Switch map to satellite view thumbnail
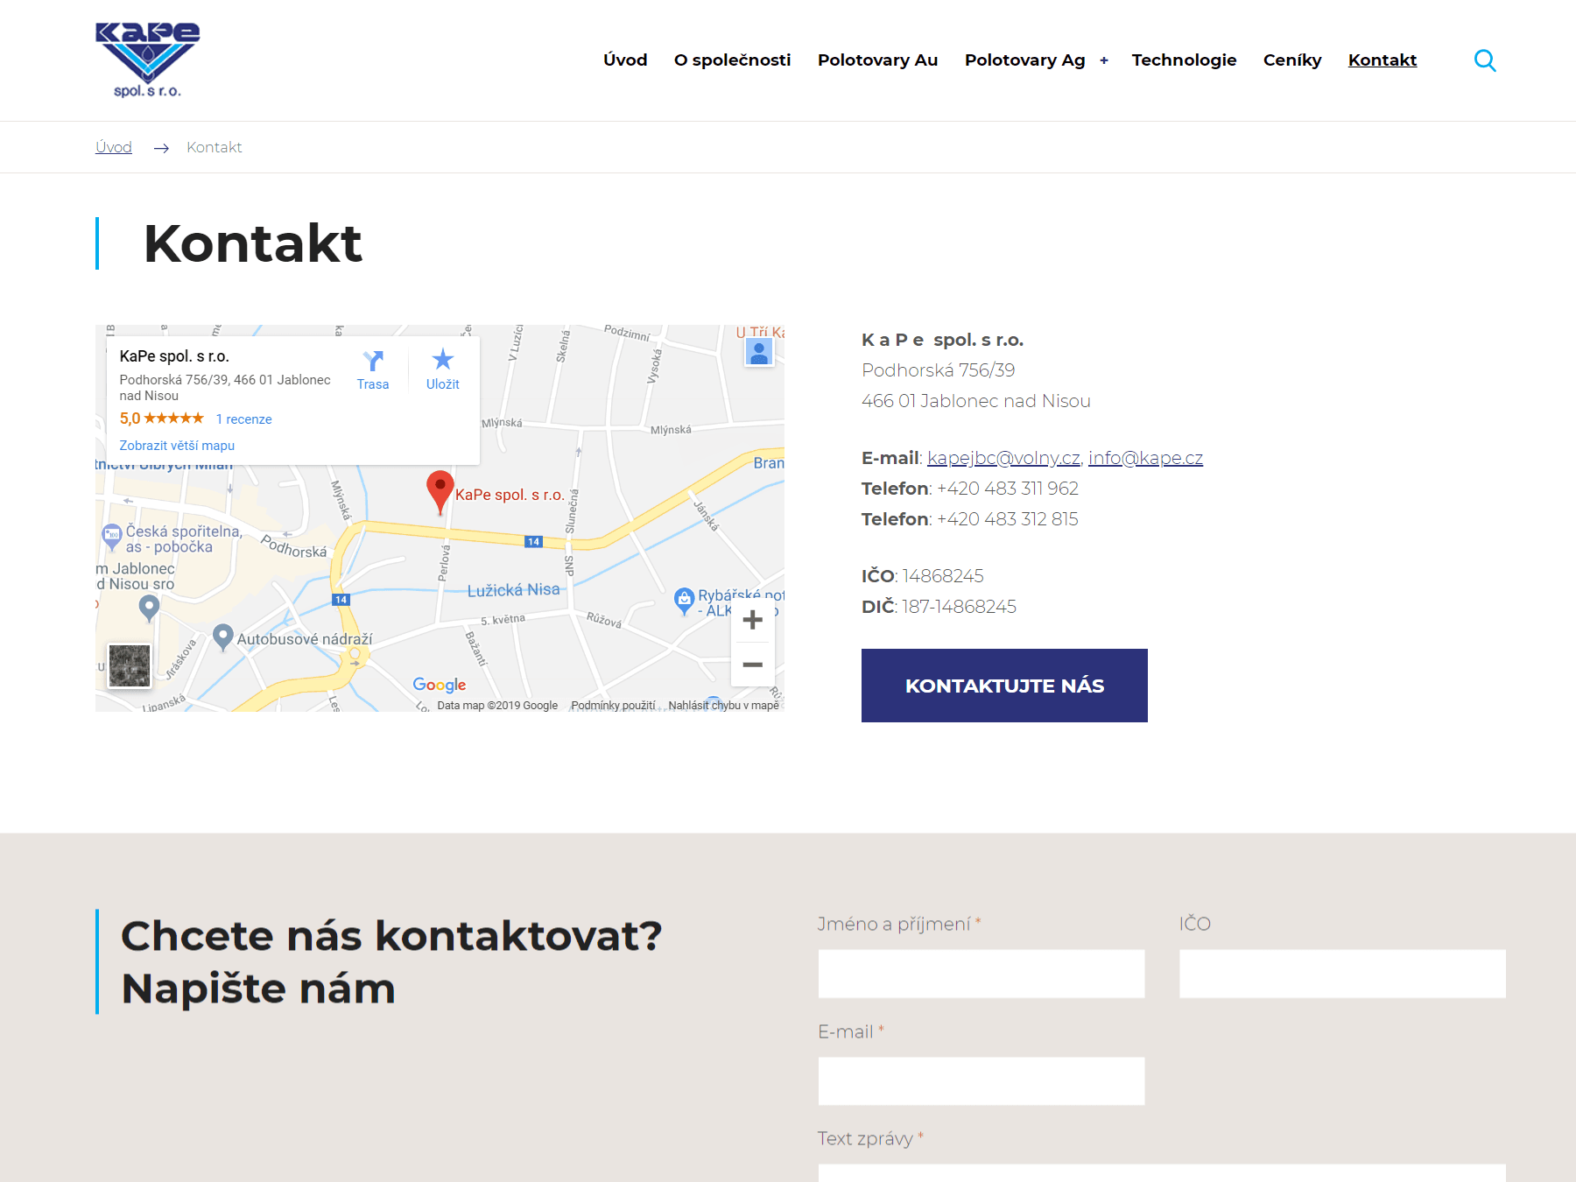The image size is (1576, 1182). tap(130, 665)
